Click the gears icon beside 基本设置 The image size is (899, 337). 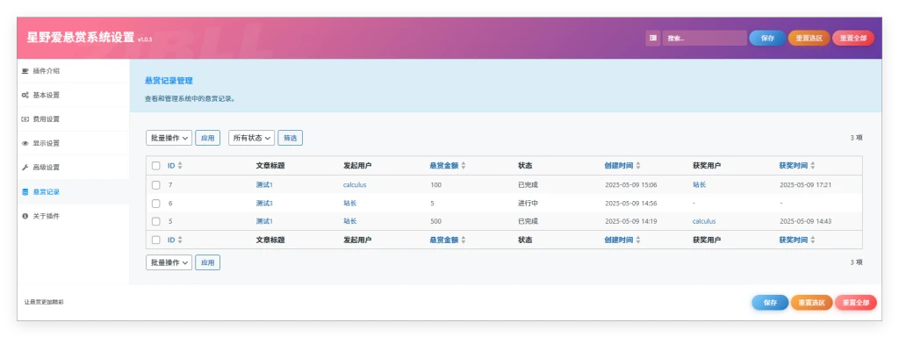click(25, 95)
